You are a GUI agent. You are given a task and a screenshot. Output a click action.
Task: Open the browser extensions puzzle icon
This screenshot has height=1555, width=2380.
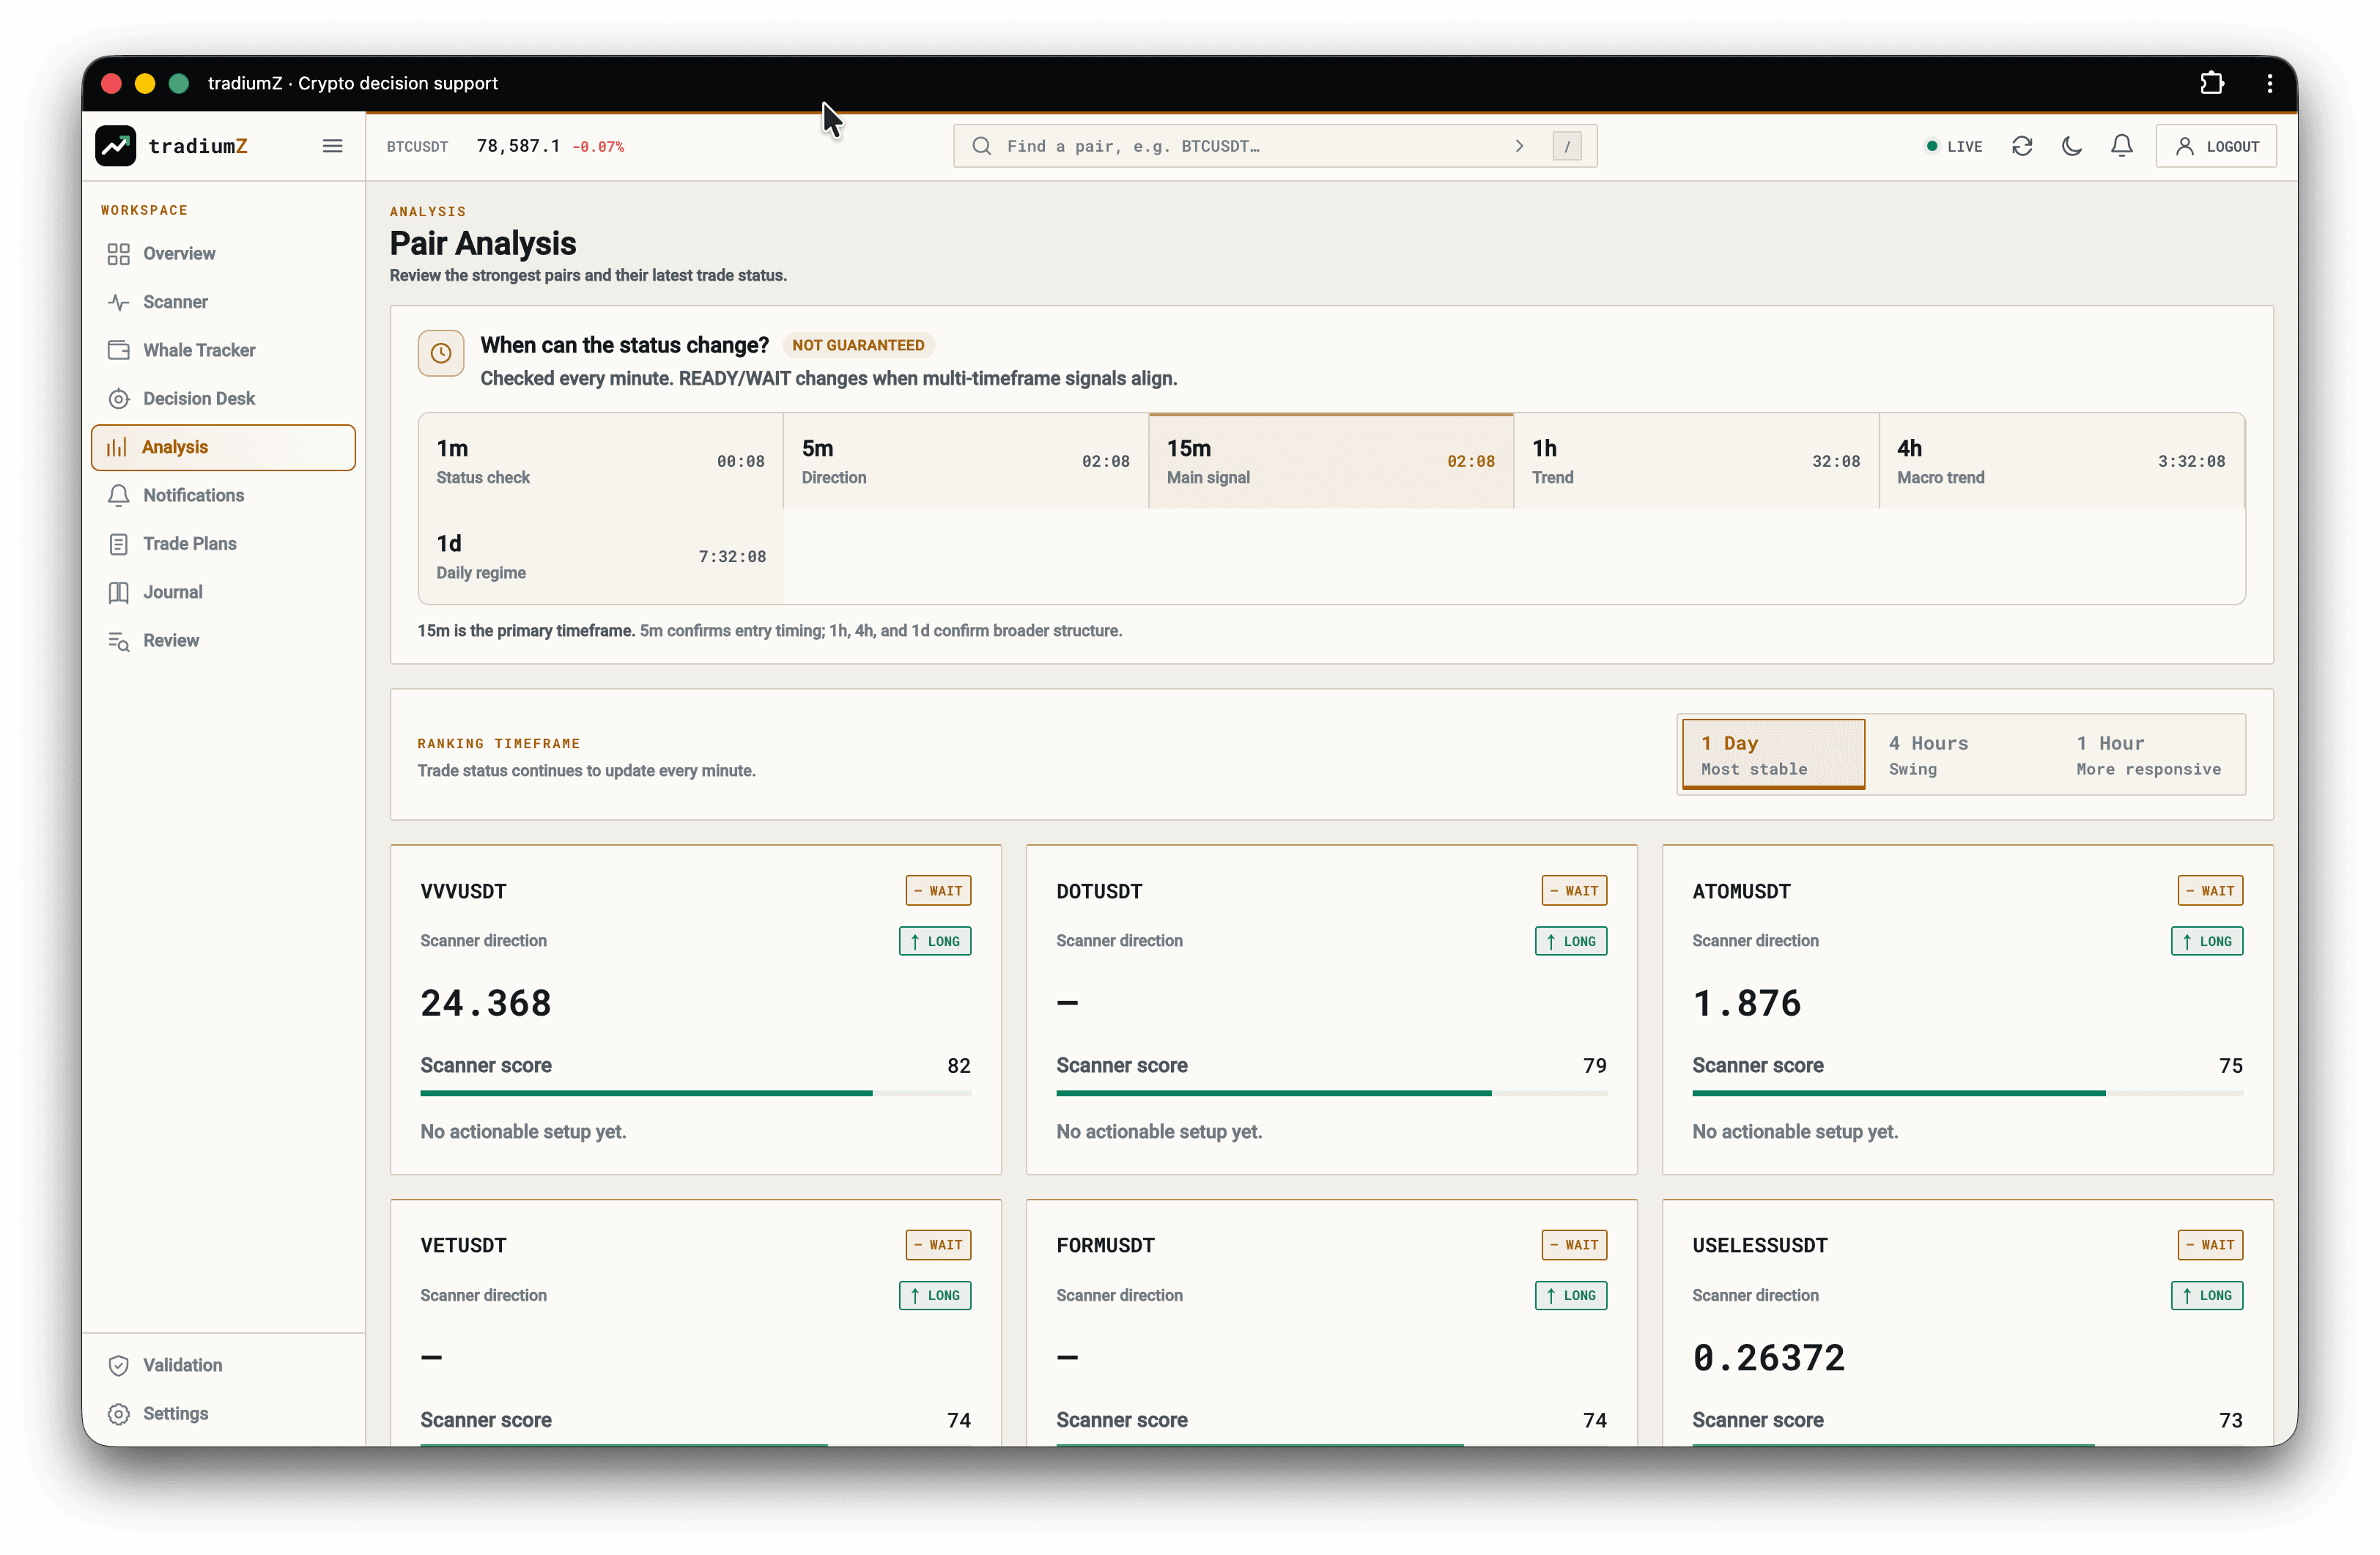tap(2211, 83)
